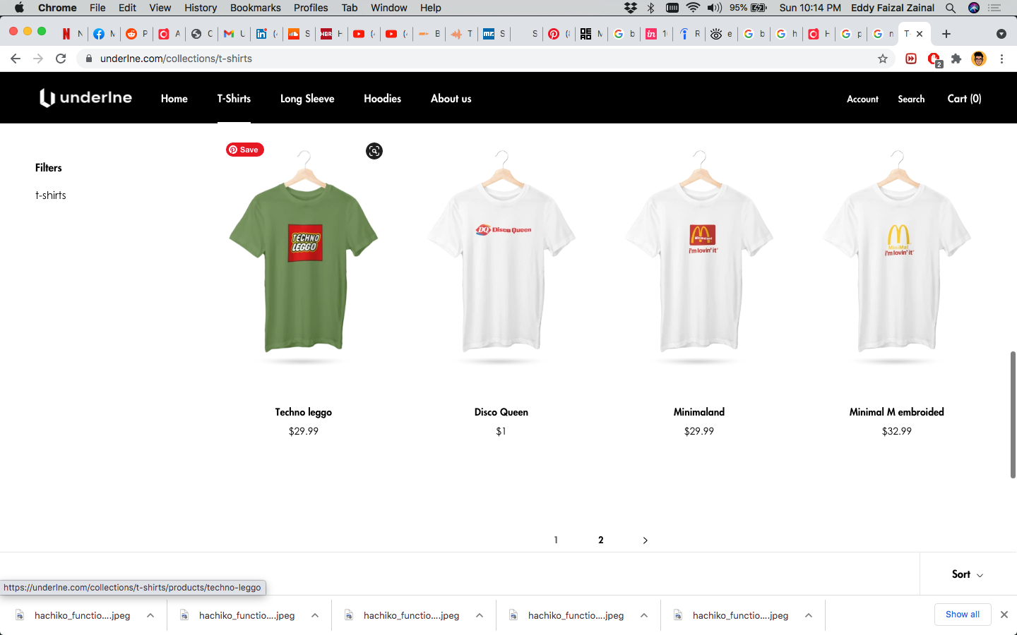Open the Minimal M embroided shirt image

tap(897, 258)
